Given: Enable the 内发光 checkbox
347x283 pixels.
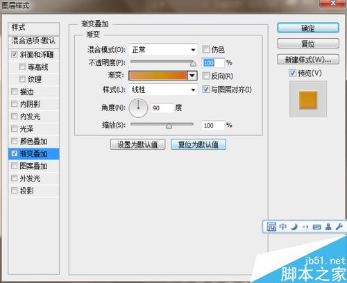Looking at the screenshot, I should [x=14, y=117].
